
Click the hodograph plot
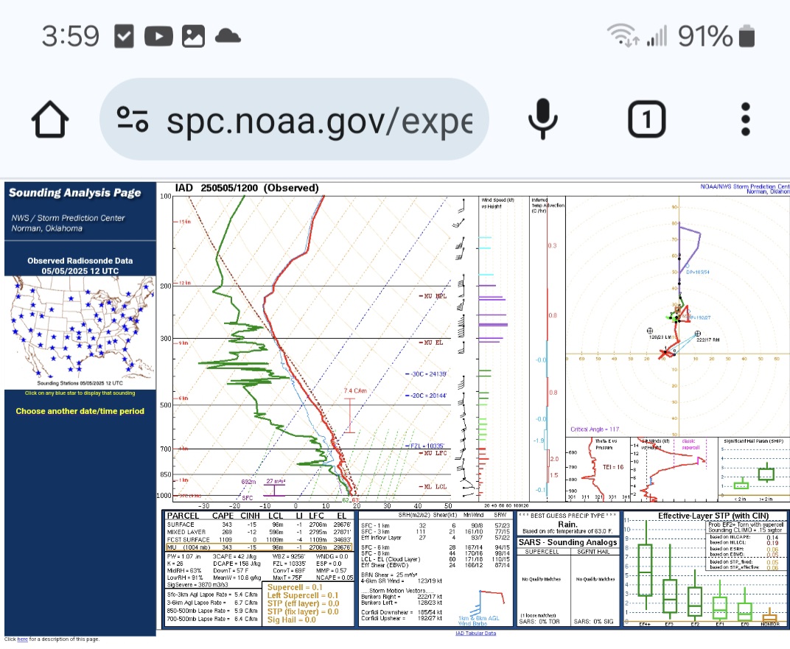678,316
